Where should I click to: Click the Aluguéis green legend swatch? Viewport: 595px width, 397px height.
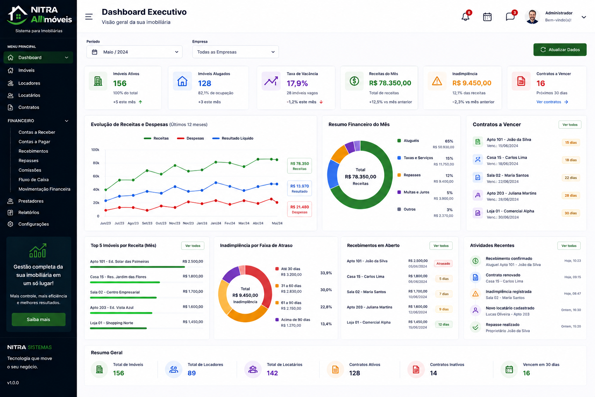pyautogui.click(x=399, y=141)
